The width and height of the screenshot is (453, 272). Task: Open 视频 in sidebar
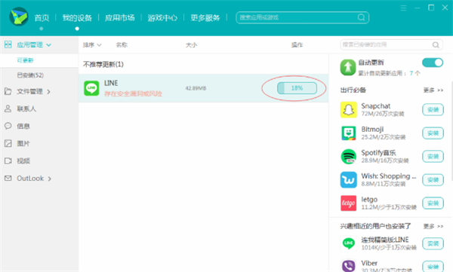pyautogui.click(x=23, y=160)
